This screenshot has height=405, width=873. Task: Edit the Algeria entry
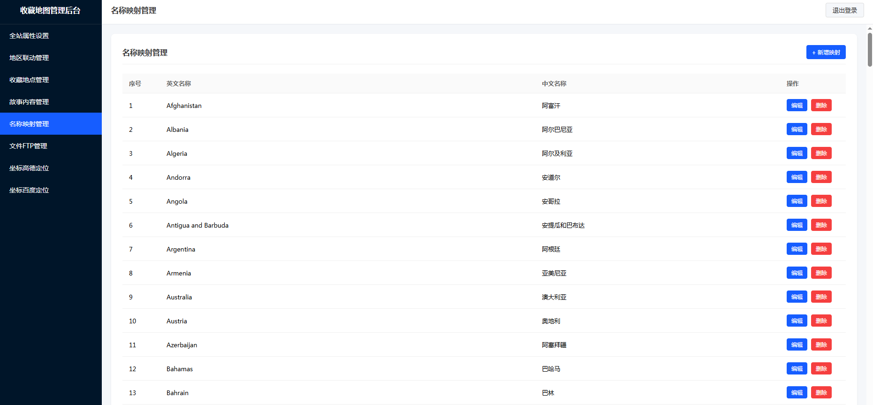[797, 153]
